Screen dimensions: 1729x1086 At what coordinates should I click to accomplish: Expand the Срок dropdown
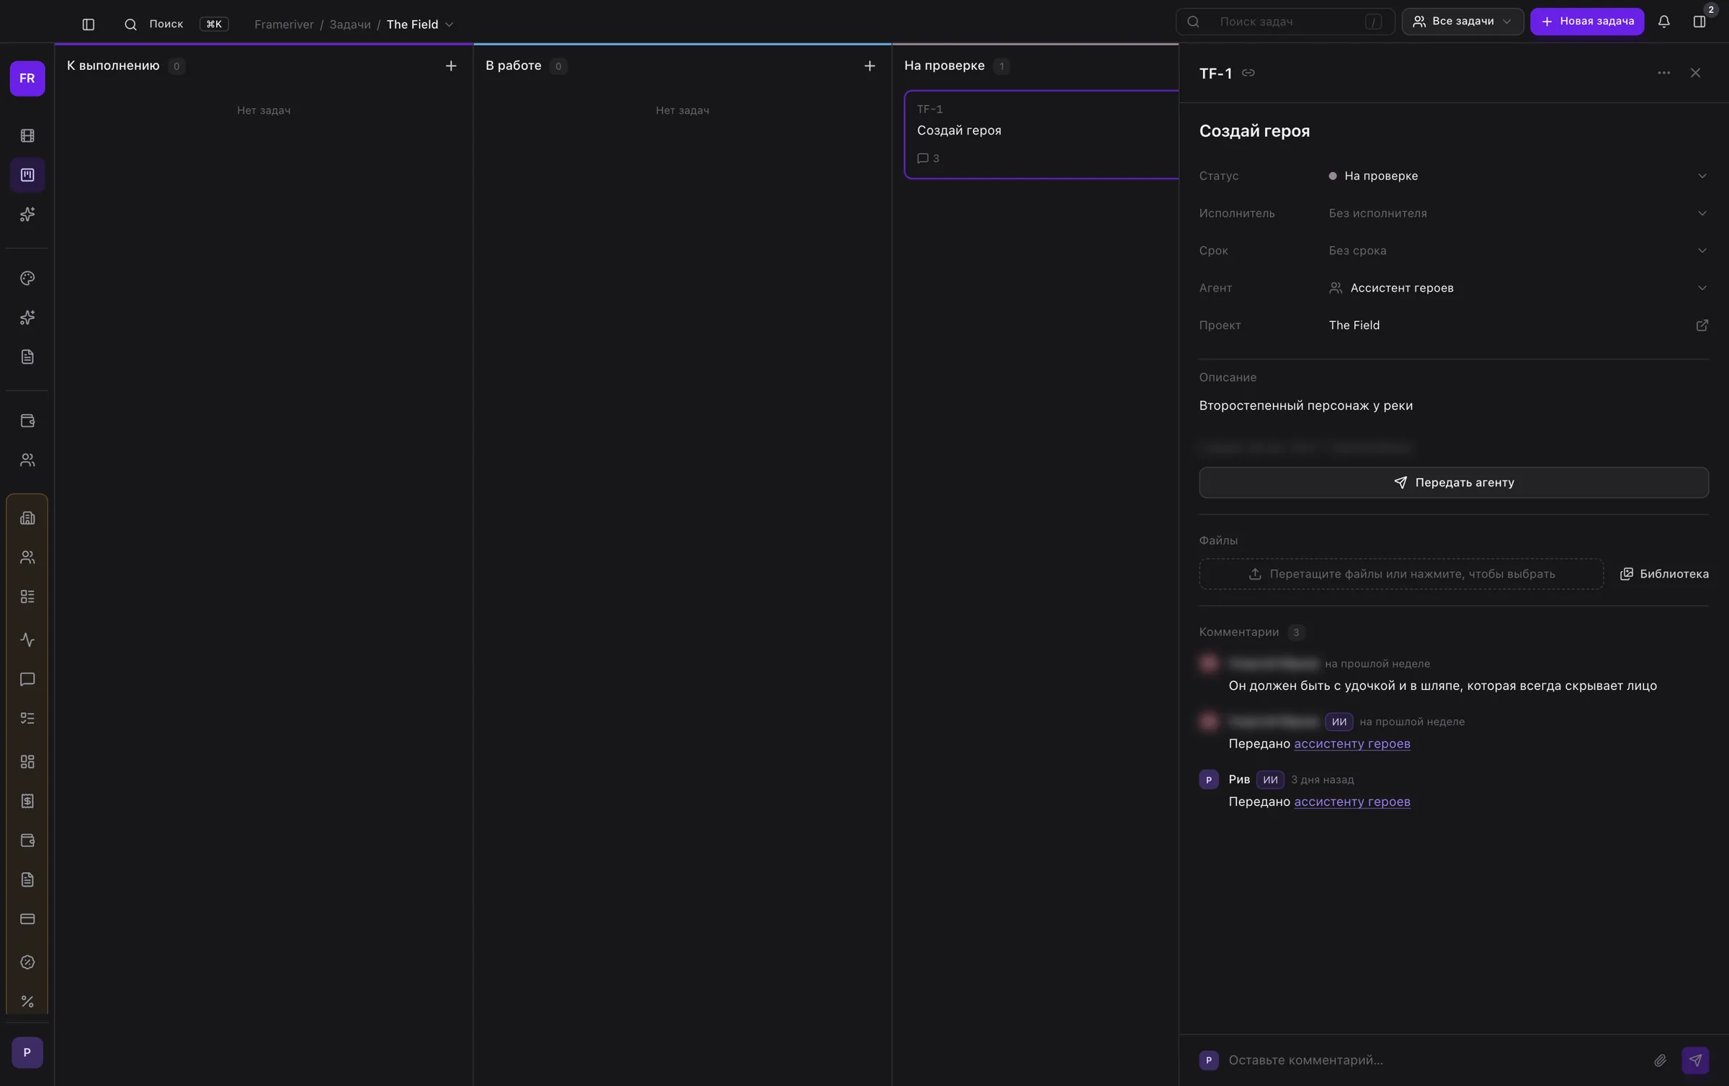(x=1702, y=251)
